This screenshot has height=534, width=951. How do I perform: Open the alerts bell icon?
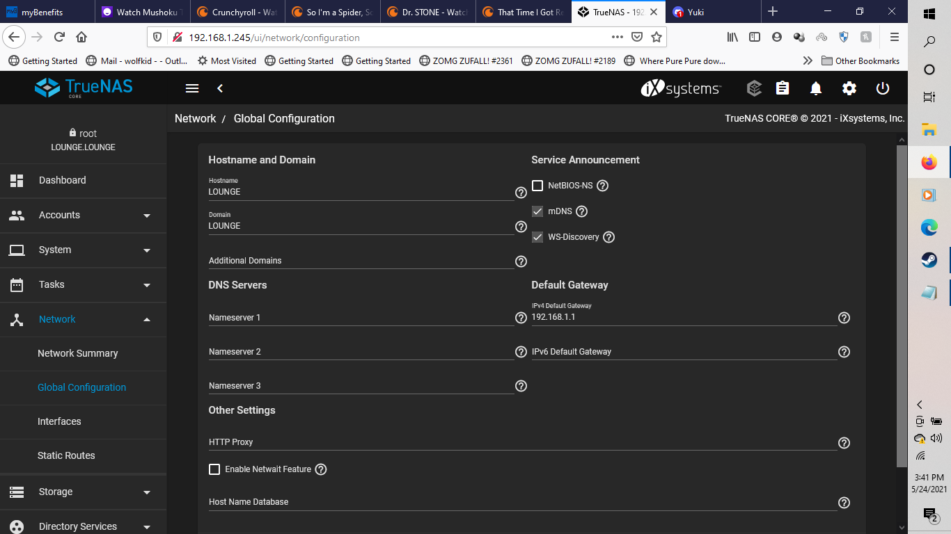[816, 88]
